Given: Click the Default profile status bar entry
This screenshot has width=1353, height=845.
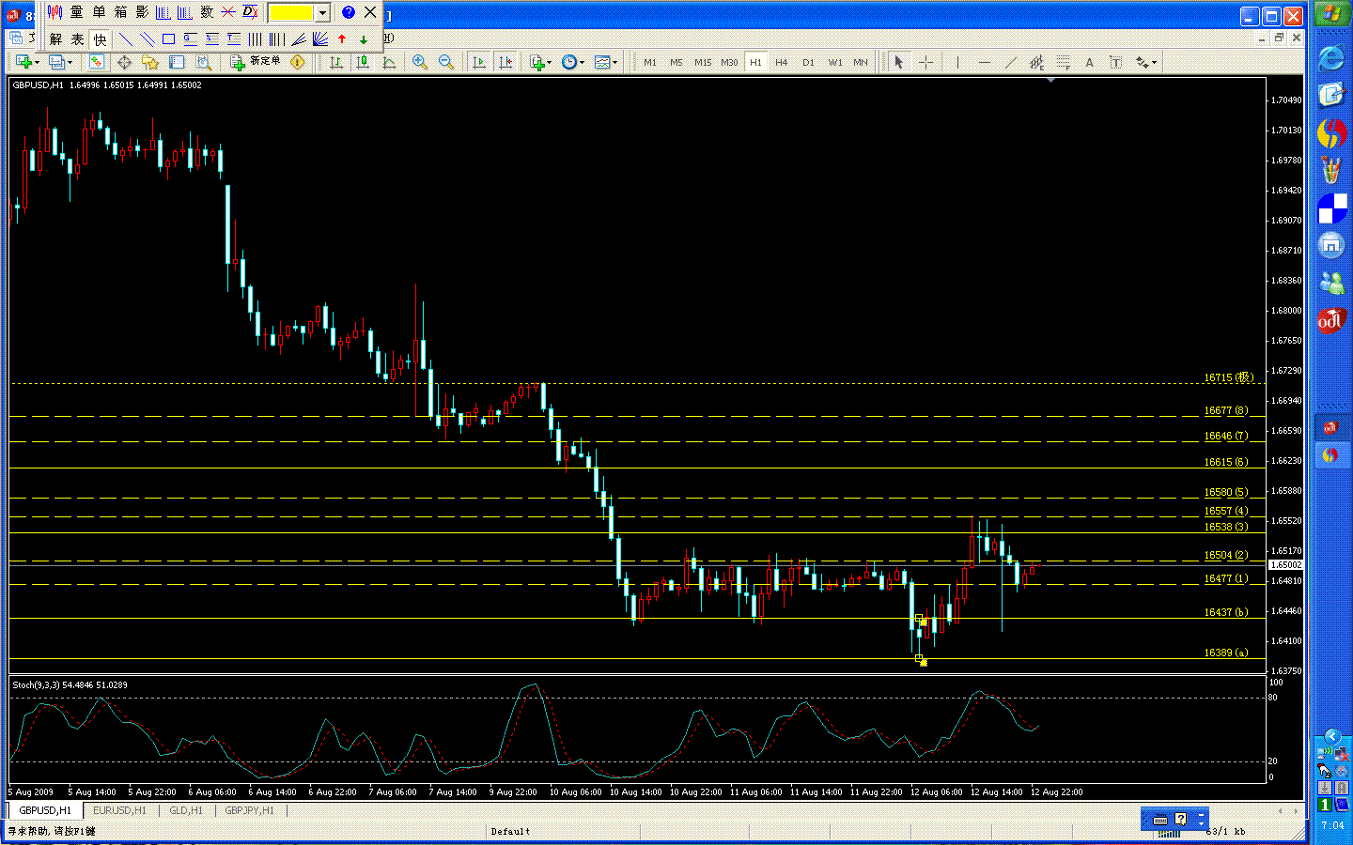Looking at the screenshot, I should click(510, 831).
